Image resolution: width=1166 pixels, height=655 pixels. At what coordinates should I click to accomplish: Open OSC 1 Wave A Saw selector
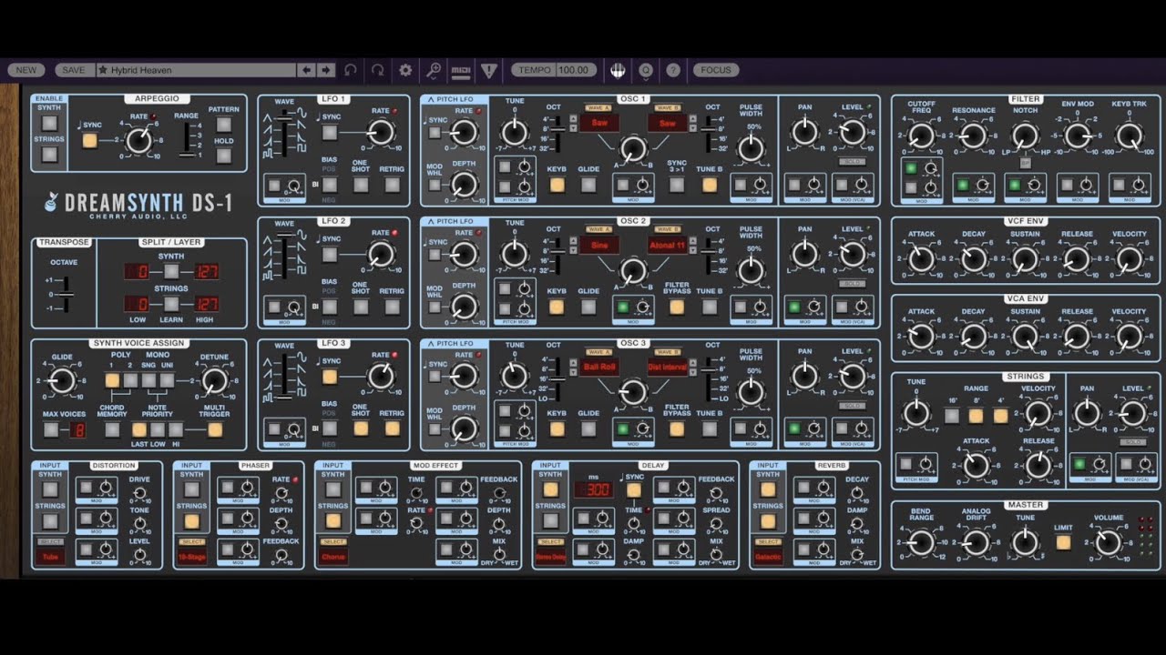pyautogui.click(x=599, y=123)
